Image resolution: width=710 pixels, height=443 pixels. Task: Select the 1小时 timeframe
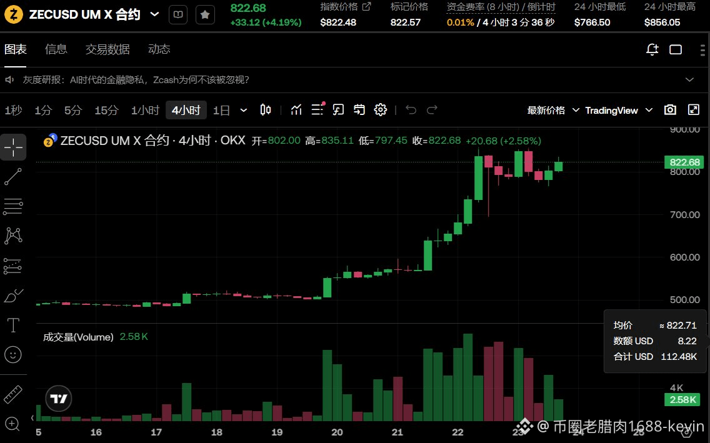tap(146, 111)
